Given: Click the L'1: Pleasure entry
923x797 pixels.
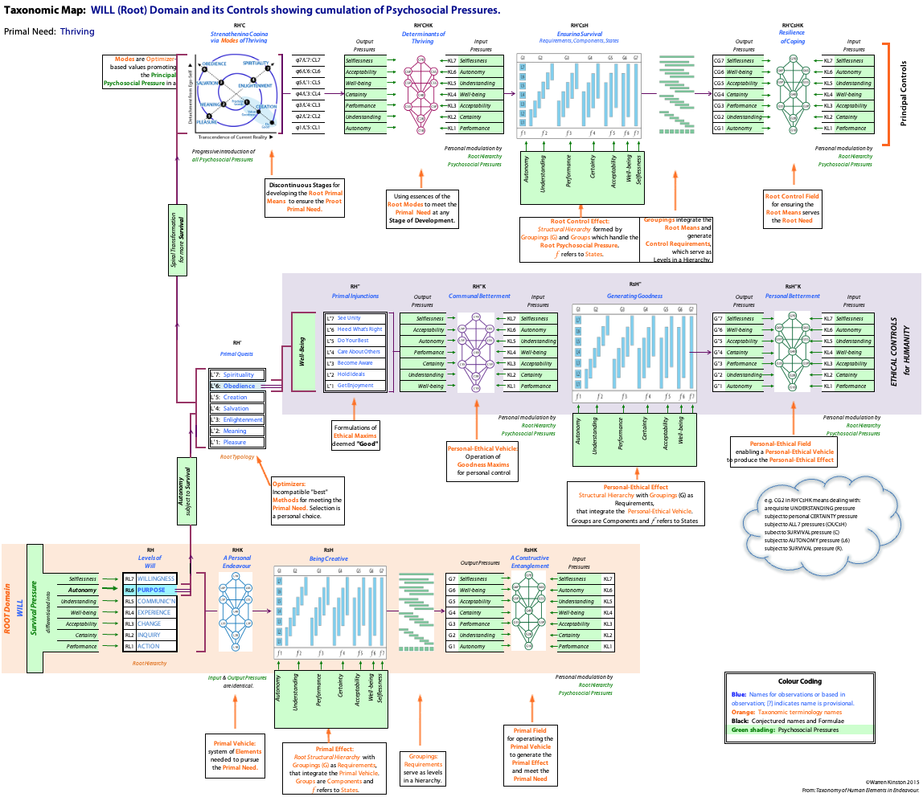Looking at the screenshot, I should point(238,443).
